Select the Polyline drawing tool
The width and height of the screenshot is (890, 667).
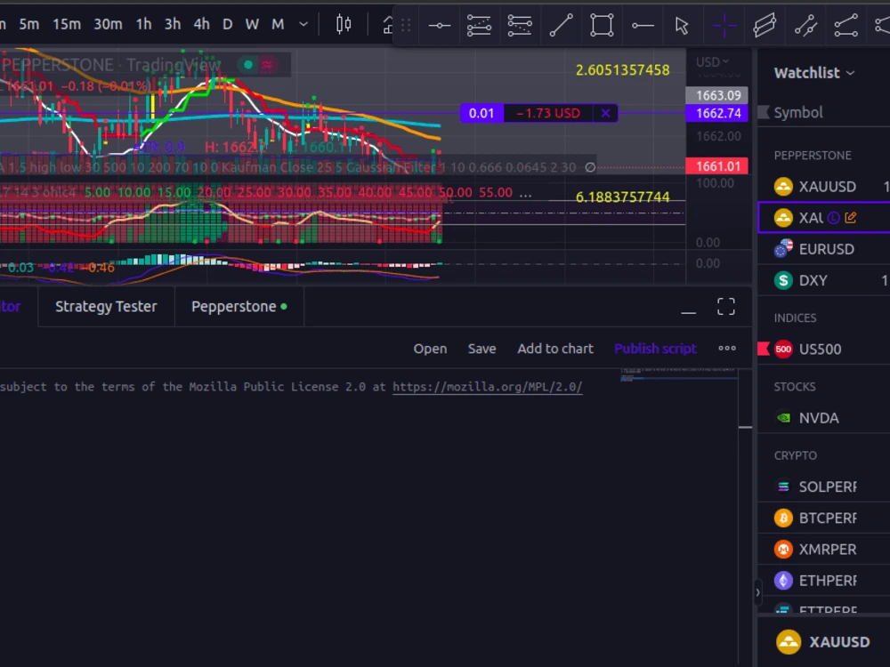(x=845, y=25)
